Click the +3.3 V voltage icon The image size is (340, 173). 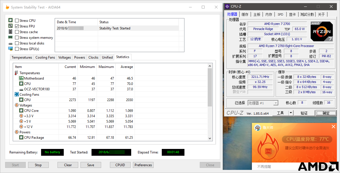pos(21,116)
